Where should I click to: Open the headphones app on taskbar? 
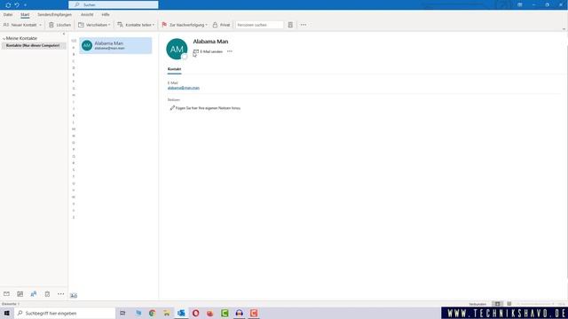pyautogui.click(x=239, y=313)
